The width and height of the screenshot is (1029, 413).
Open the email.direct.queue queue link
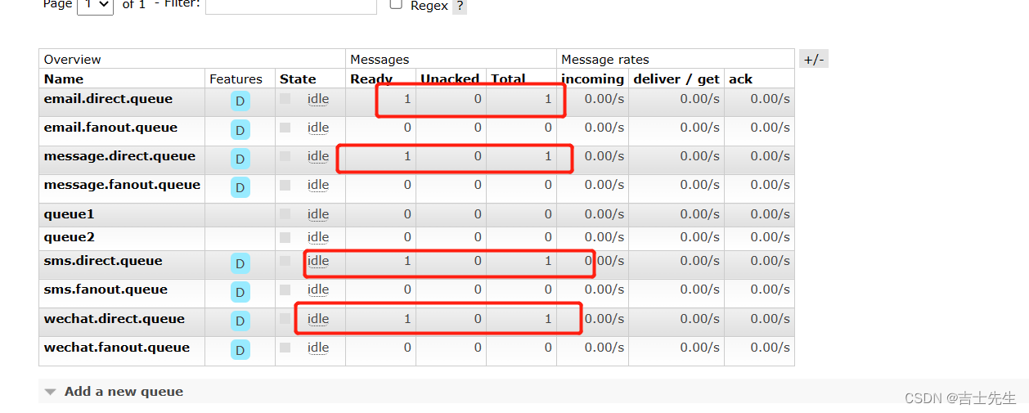point(108,99)
